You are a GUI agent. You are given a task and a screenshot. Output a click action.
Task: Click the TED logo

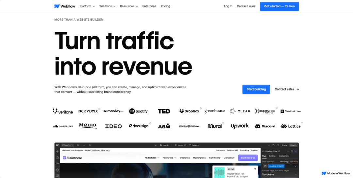[164, 111]
